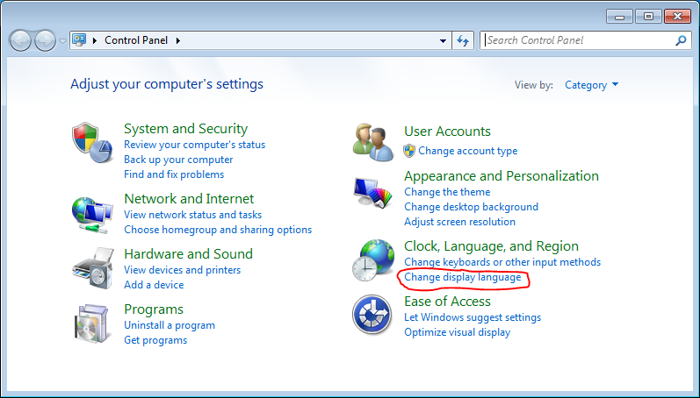700x398 pixels.
Task: Minimize the Control Panel window
Action: pos(619,17)
